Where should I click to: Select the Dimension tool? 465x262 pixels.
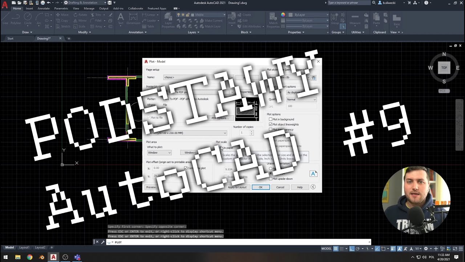pos(133,19)
